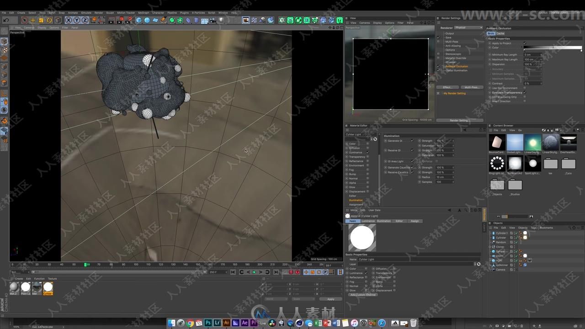Play animation forwards
This screenshot has width=585, height=329.
[x=255, y=272]
